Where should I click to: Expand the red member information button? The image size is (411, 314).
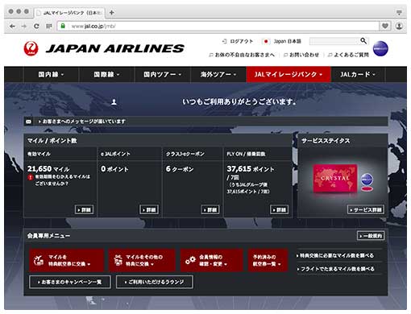coord(212,260)
